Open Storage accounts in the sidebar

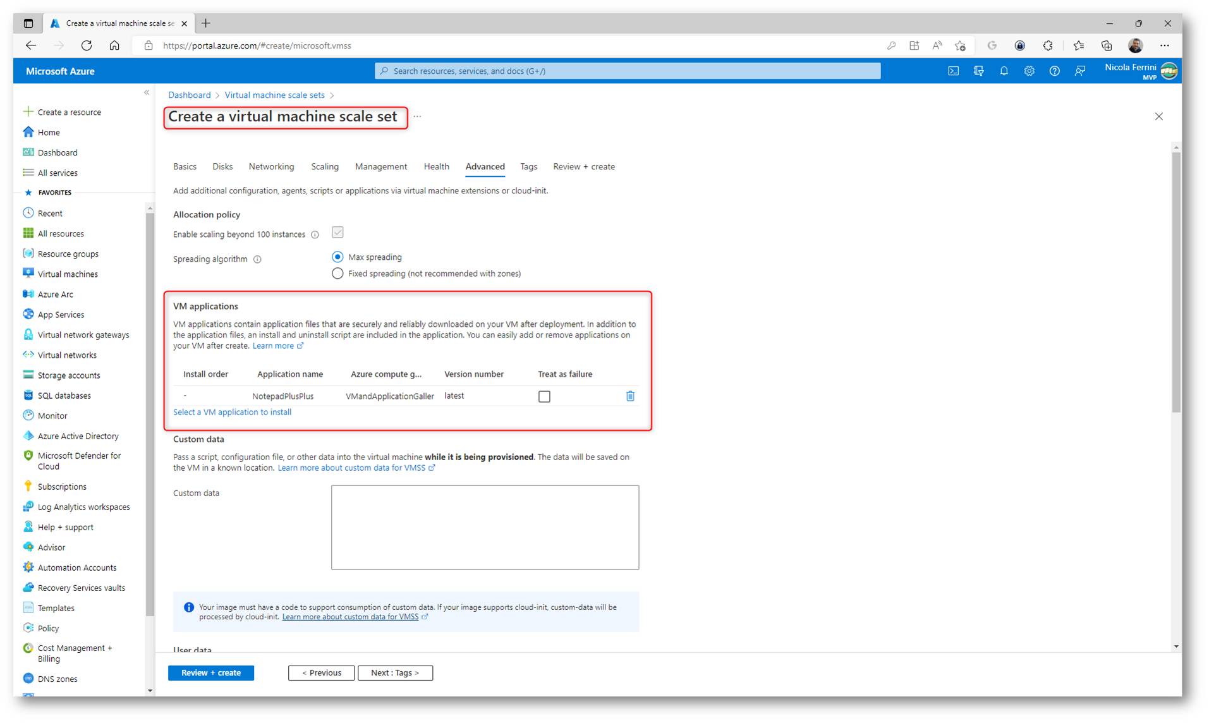pyautogui.click(x=68, y=375)
